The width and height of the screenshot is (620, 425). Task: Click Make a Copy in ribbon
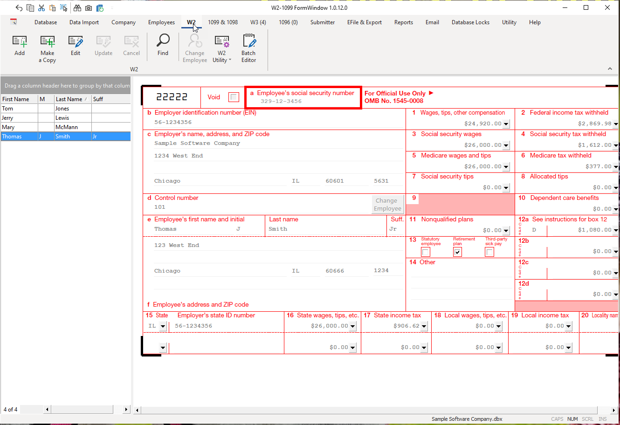48,48
